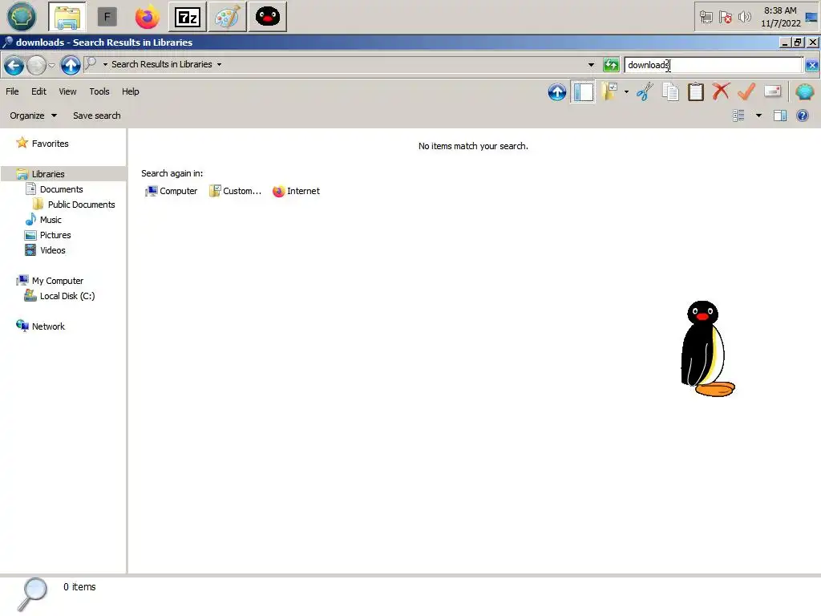Click the Copy pages toolbar icon
Viewport: 821px width, 616px height.
click(x=670, y=92)
